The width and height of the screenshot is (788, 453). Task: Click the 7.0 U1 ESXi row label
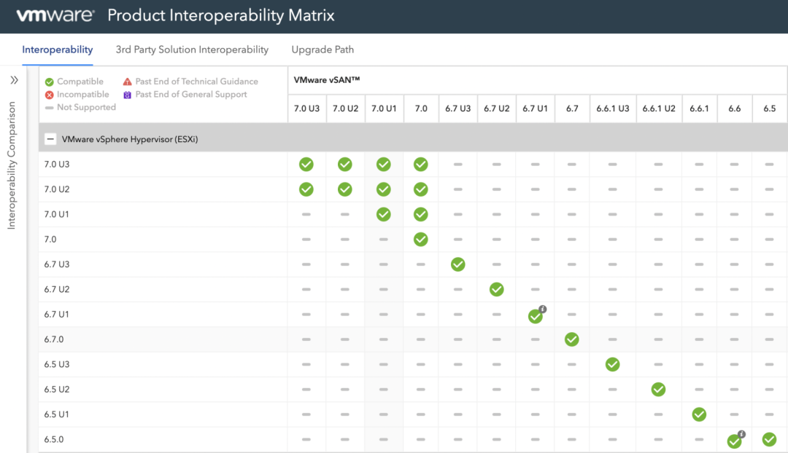click(56, 214)
